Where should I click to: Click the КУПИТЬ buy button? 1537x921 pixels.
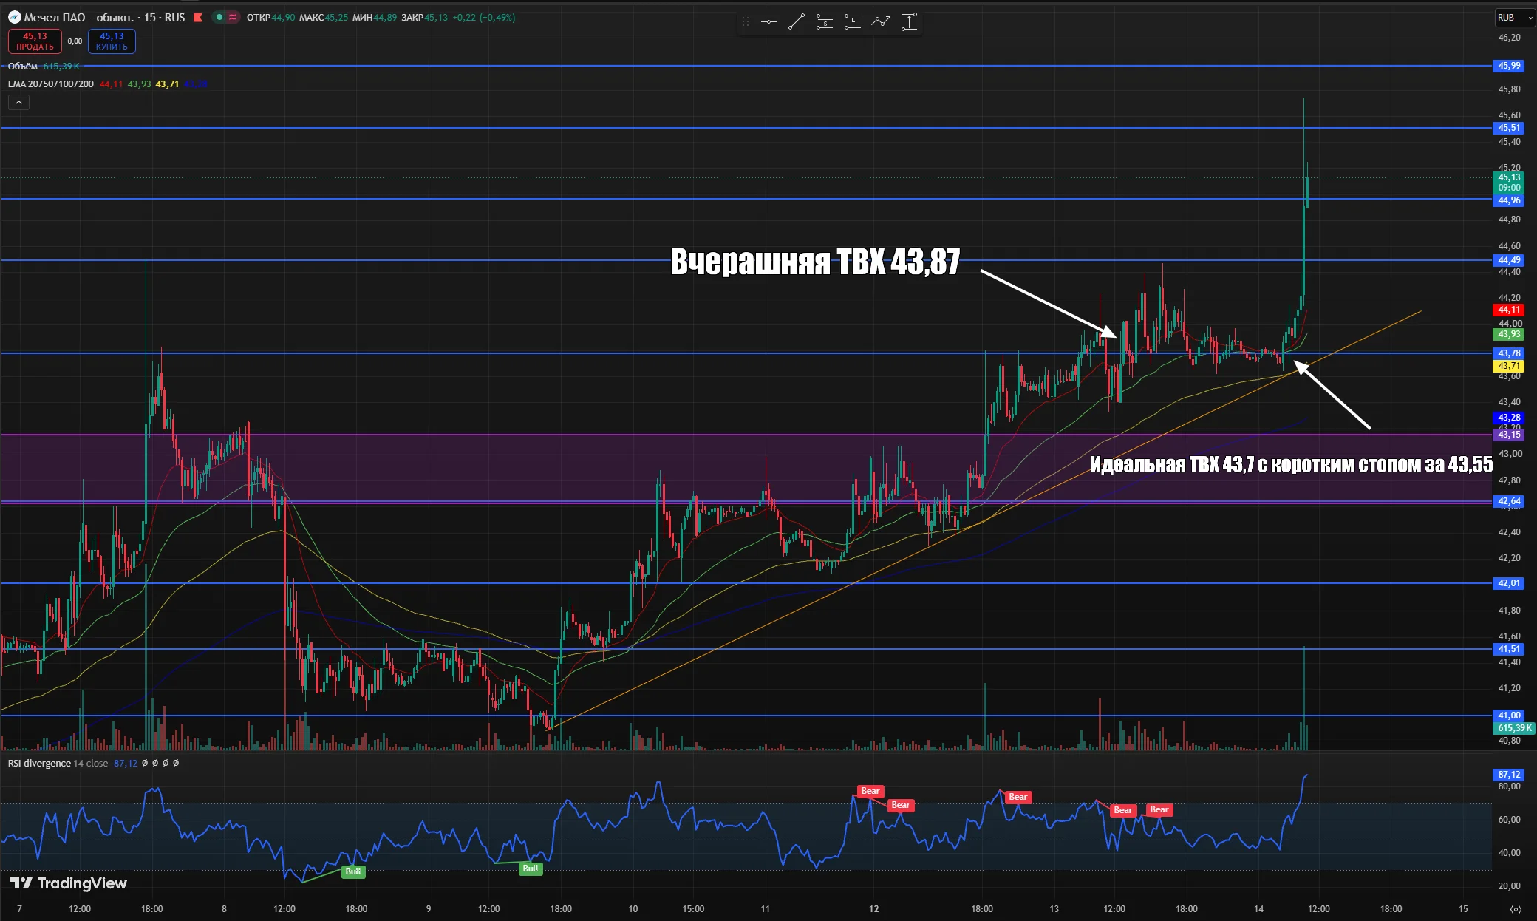[x=112, y=41]
